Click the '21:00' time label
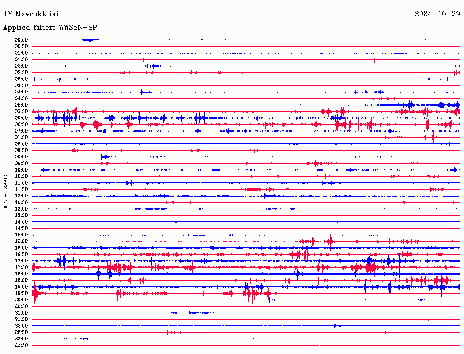Screen dimensions: 464x354 pyautogui.click(x=21, y=313)
